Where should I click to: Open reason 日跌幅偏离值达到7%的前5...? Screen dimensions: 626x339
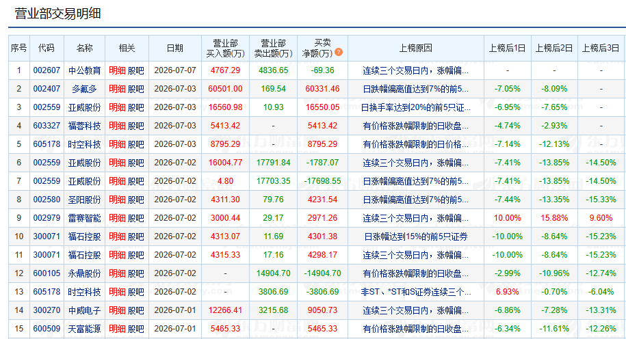pos(415,89)
